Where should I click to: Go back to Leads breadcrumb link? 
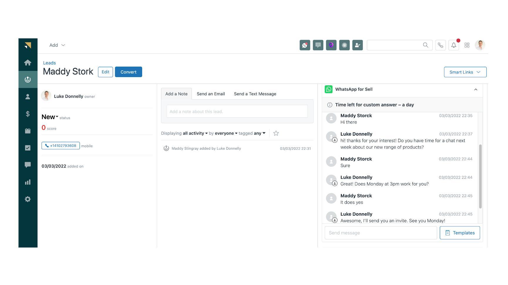[x=49, y=63]
